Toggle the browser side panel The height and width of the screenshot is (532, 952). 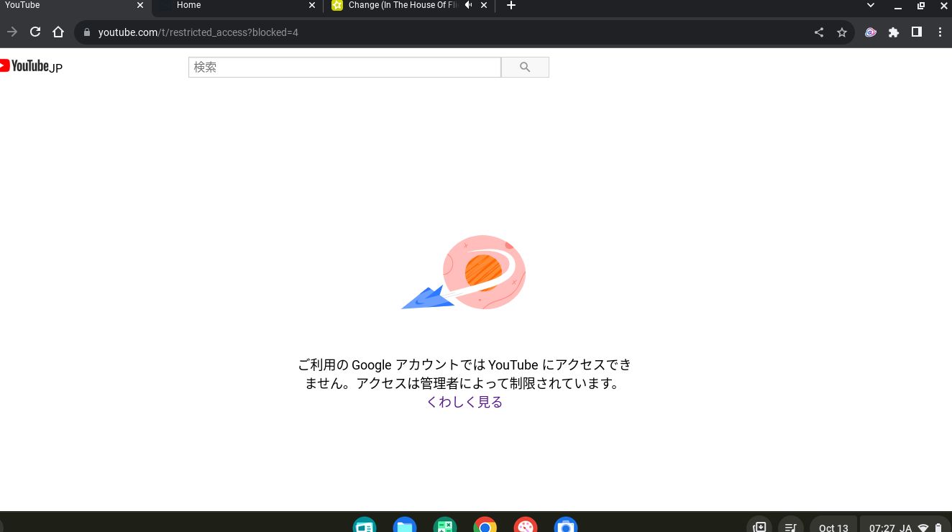(x=917, y=32)
